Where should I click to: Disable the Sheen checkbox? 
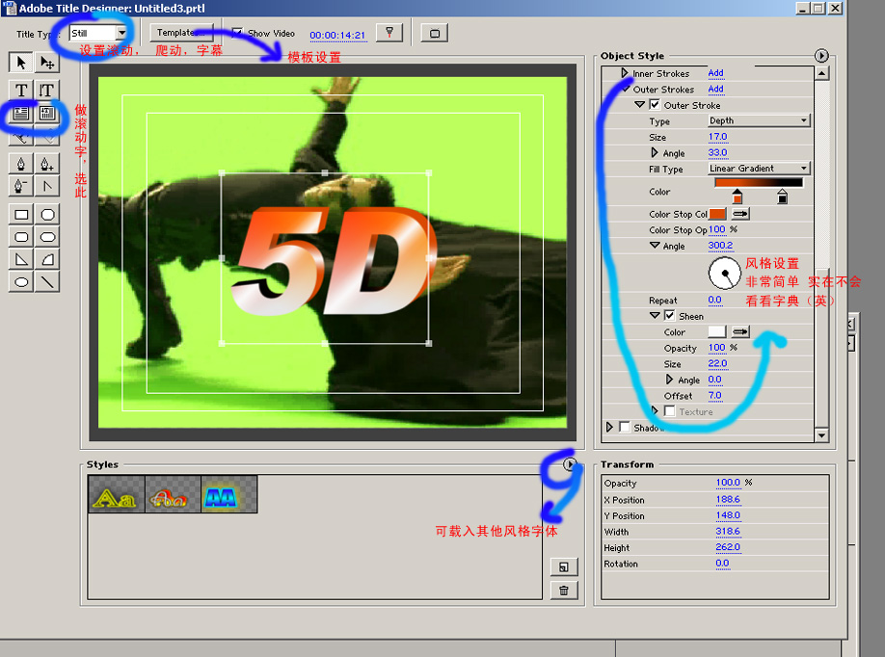(x=669, y=315)
